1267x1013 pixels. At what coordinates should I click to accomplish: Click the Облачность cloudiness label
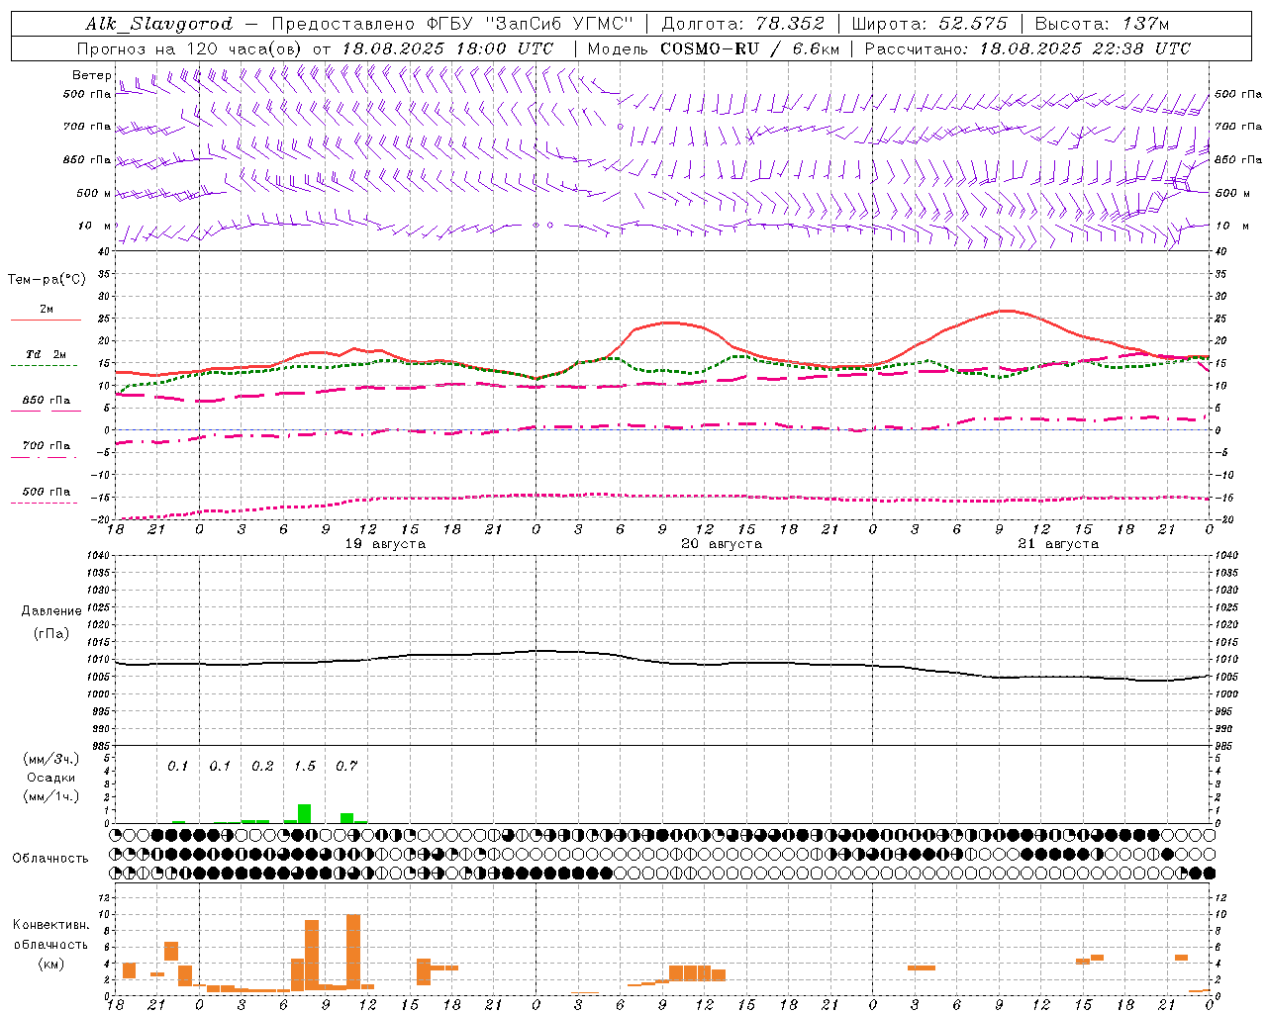(50, 858)
